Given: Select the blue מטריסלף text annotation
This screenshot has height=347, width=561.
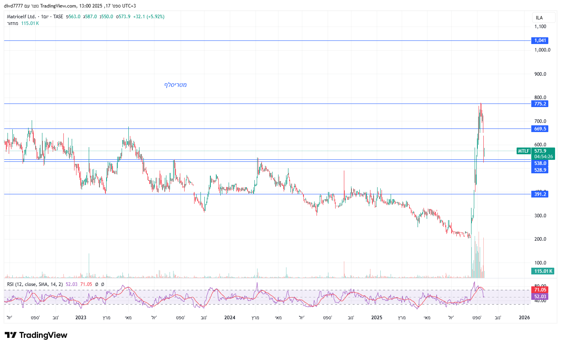Looking at the screenshot, I should point(176,85).
